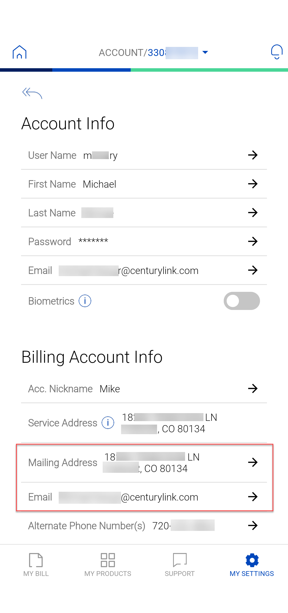Open chat support bubble icon top right
This screenshot has height=613, width=288.
click(276, 51)
